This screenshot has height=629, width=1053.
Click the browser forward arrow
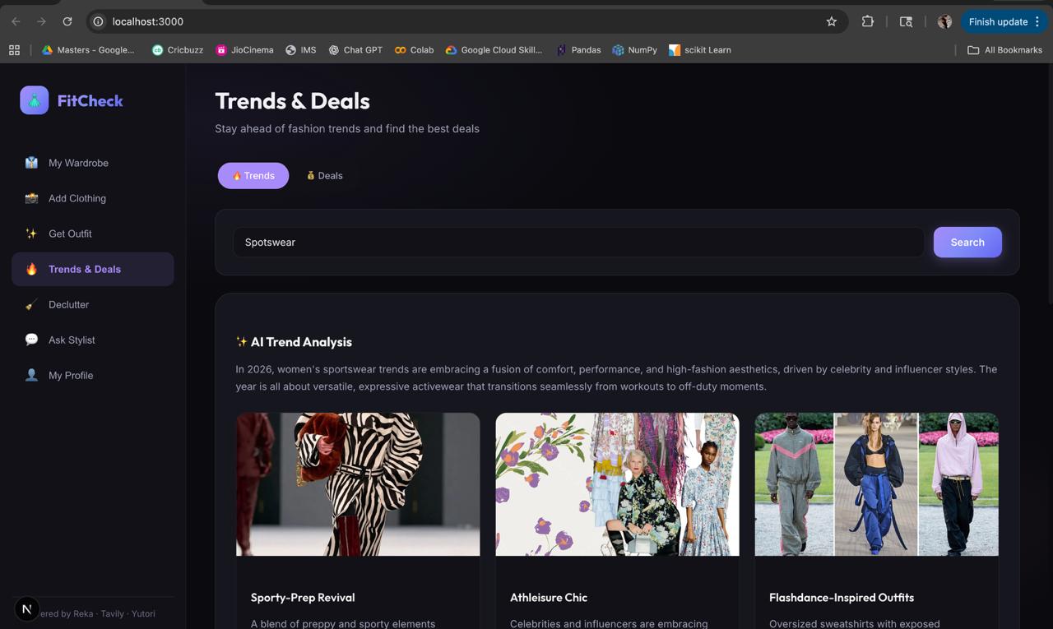click(x=41, y=21)
